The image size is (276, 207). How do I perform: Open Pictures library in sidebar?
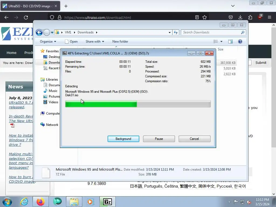[x=51, y=96]
